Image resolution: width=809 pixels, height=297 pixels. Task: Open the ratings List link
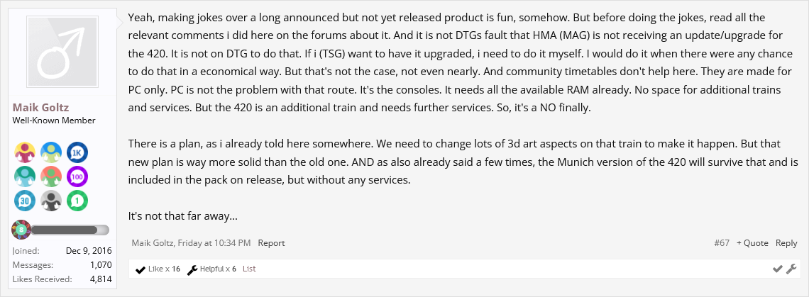[x=248, y=269]
